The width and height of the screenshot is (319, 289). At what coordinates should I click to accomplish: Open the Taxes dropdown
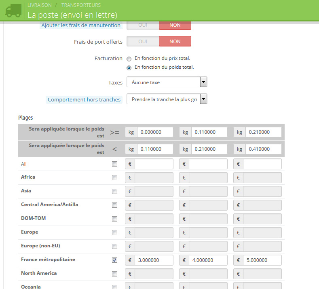click(167, 82)
